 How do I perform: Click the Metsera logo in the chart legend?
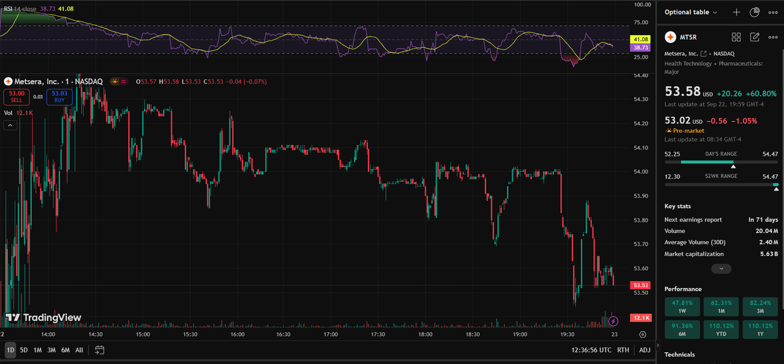coord(8,82)
